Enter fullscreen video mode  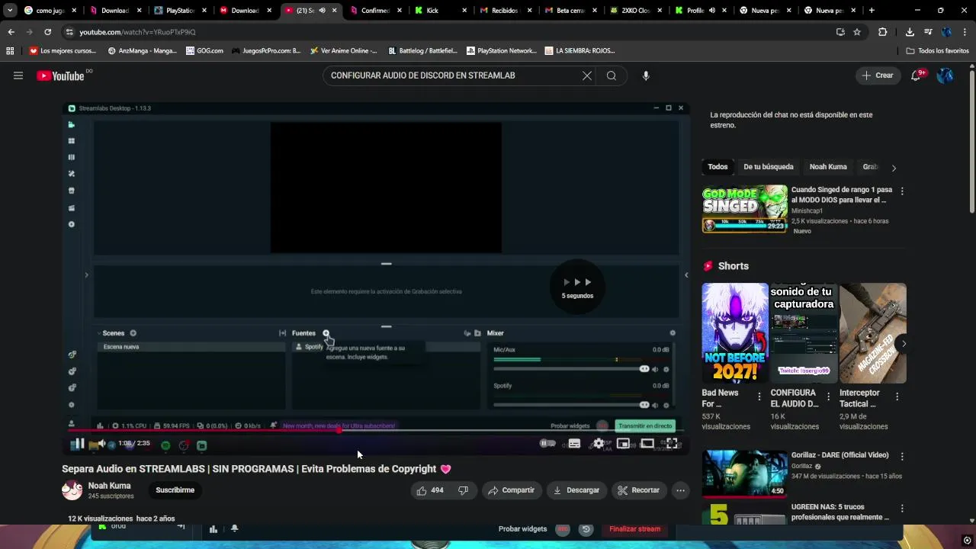pos(671,444)
